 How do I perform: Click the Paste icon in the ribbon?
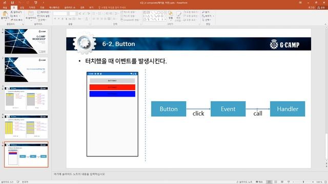pyautogui.click(x=5, y=14)
